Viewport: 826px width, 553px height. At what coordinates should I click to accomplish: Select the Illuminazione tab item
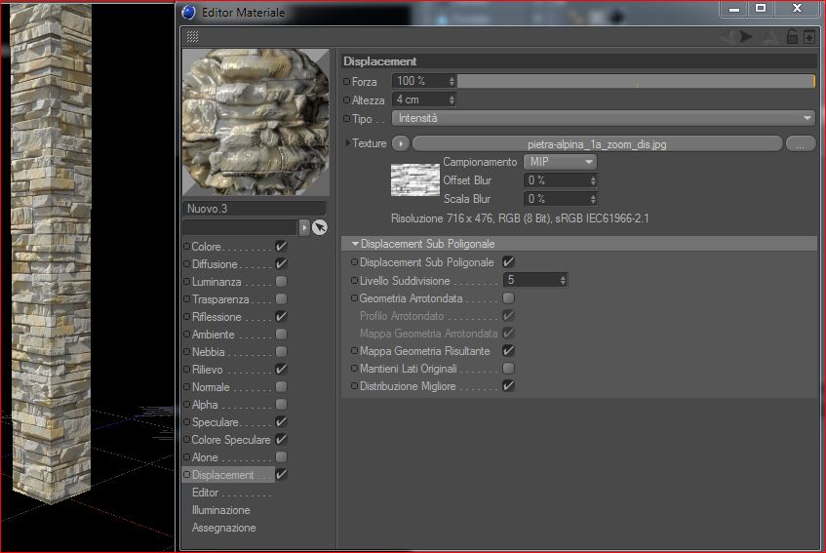pos(220,510)
